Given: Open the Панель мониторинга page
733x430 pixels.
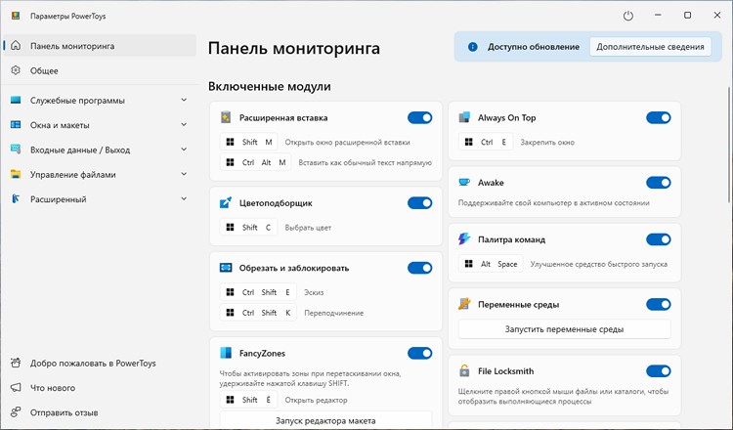Looking at the screenshot, I should pos(100,46).
